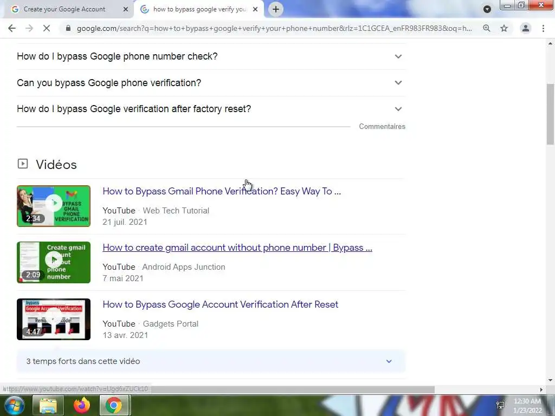Click the Commentaires feedback link

tap(382, 127)
